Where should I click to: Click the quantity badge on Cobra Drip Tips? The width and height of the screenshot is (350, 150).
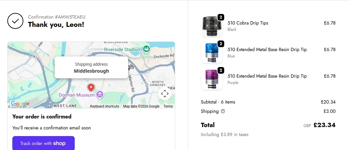click(x=221, y=17)
